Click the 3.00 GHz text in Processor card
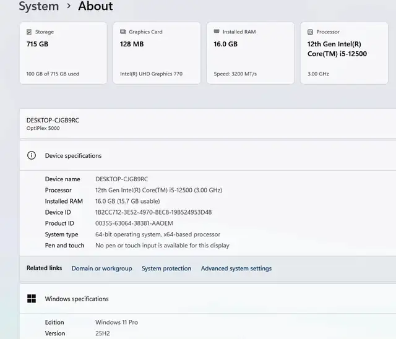 tap(318, 74)
